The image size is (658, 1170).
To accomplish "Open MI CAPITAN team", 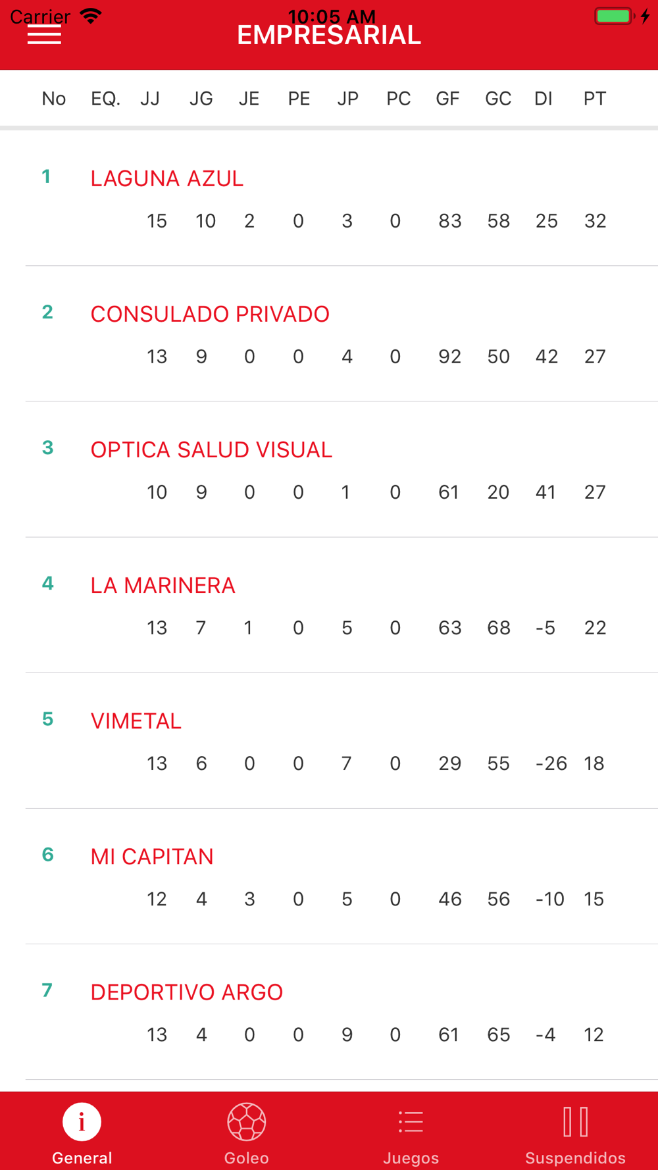I will [152, 856].
